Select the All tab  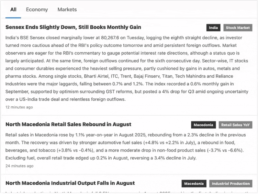point(13,10)
